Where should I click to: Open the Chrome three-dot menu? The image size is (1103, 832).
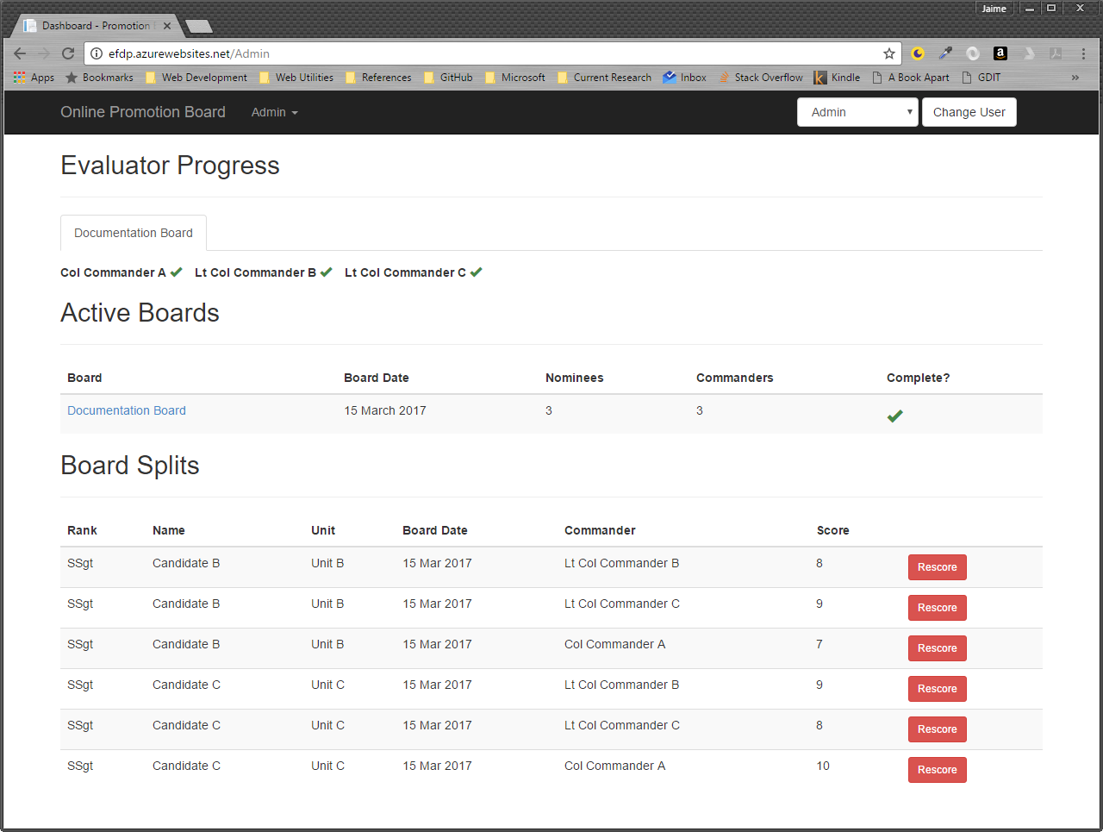[1083, 53]
